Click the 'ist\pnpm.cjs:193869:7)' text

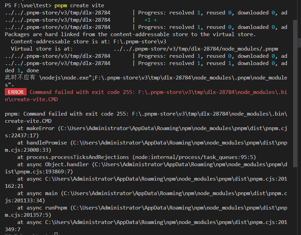click(x=39, y=172)
